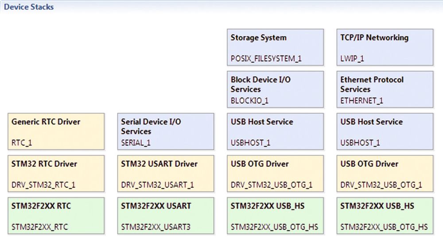Click the Block Device I/O Services block
This screenshot has width=443, height=245.
click(x=275, y=89)
